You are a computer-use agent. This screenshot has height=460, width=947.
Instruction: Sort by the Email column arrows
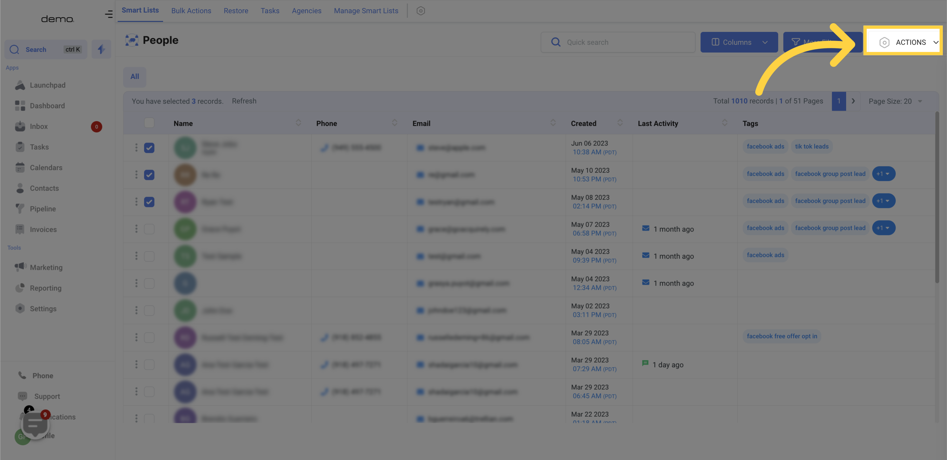click(x=553, y=123)
